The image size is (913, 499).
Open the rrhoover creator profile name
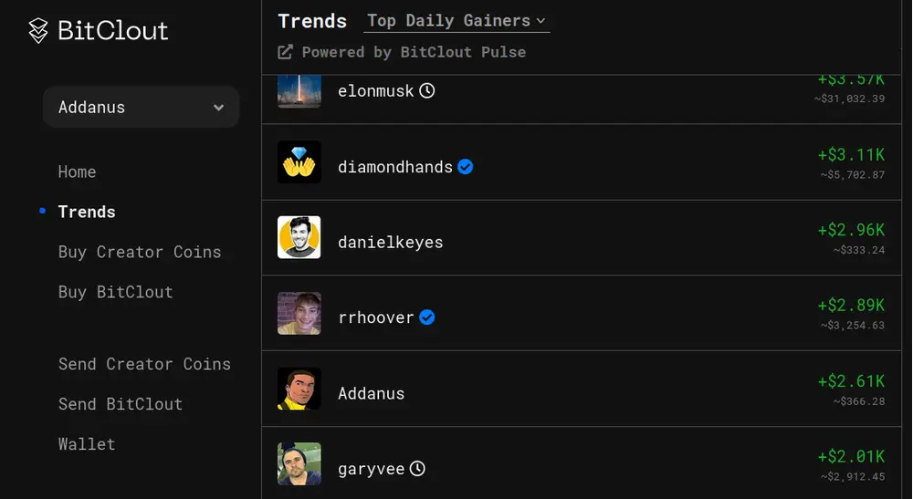[376, 317]
